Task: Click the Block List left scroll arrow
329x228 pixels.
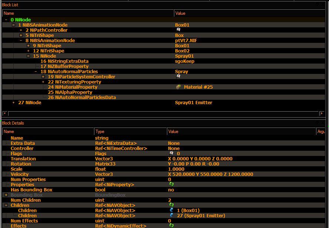Action: (x=4, y=113)
